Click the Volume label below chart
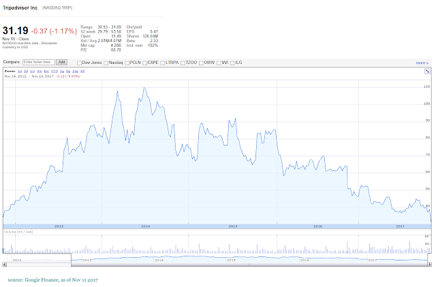Screen dimensions: 436x287 tap(18, 232)
